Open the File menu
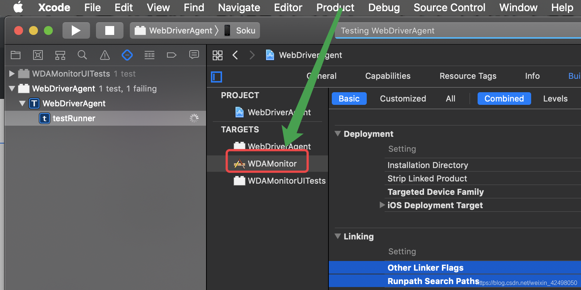581x290 pixels. tap(93, 7)
